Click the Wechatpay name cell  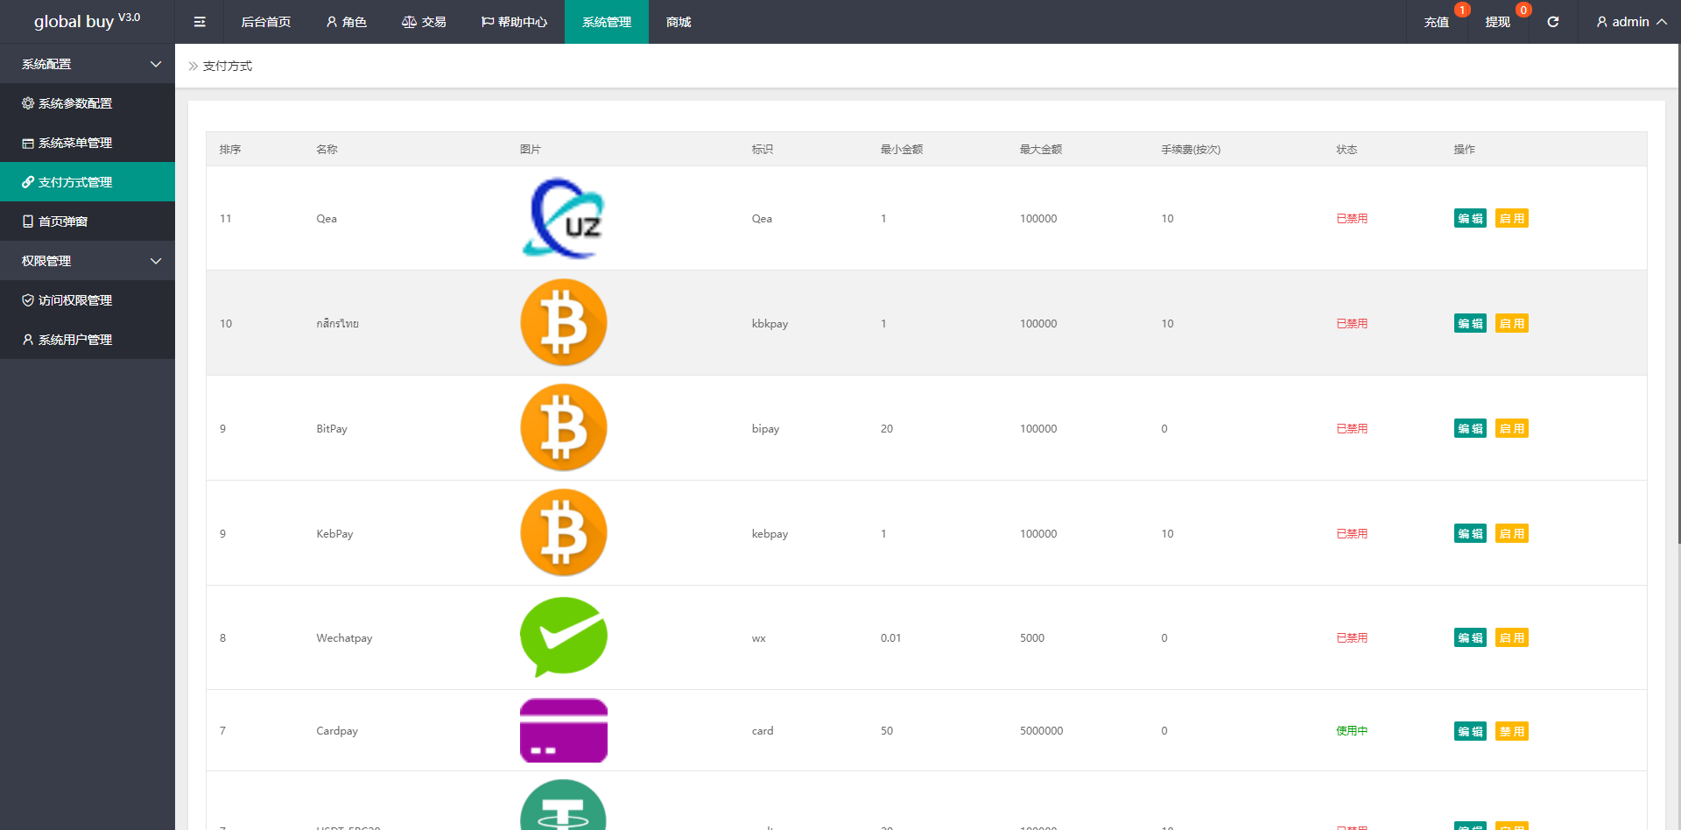344,638
